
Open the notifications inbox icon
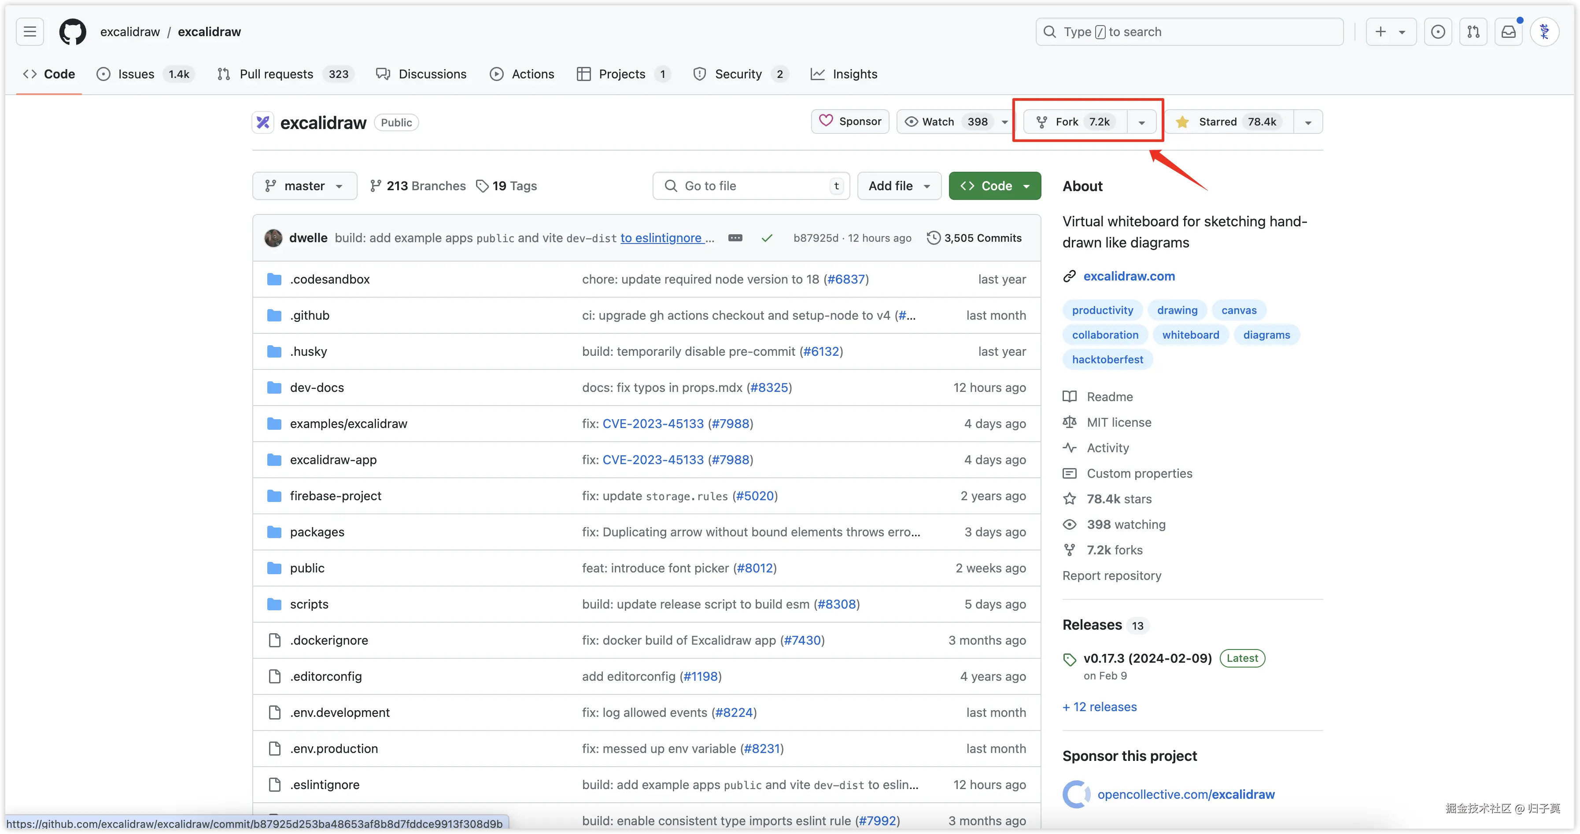click(1508, 32)
